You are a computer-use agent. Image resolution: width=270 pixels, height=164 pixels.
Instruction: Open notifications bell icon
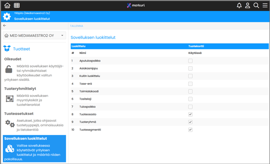pyautogui.click(x=239, y=6)
